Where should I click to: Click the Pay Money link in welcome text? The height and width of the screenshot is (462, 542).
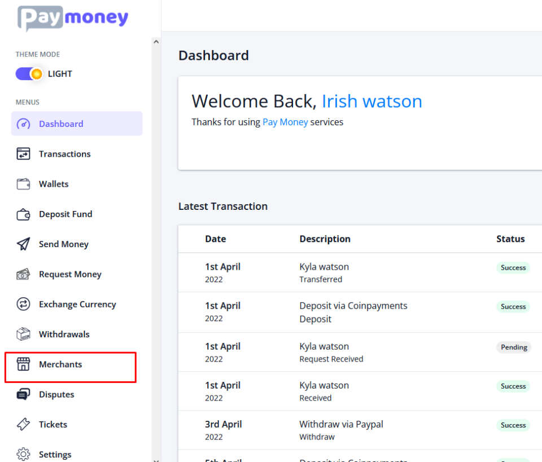(285, 122)
